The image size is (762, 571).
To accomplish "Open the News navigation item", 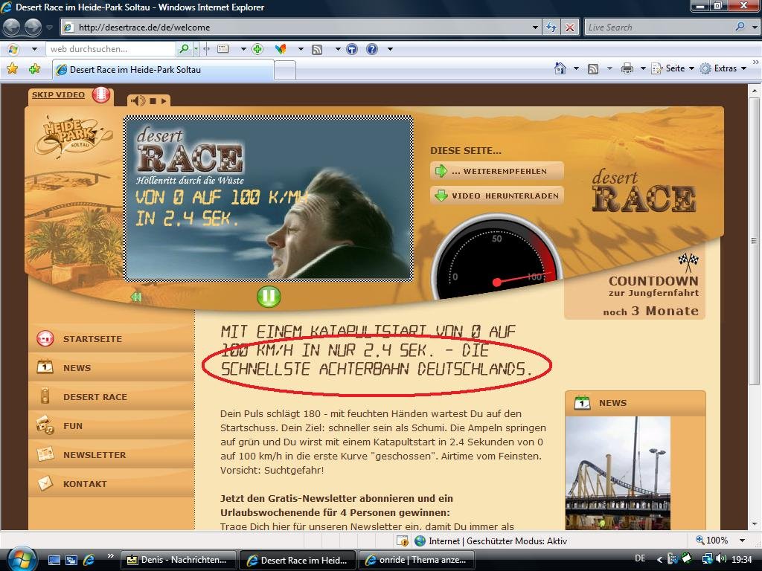I will click(112, 367).
